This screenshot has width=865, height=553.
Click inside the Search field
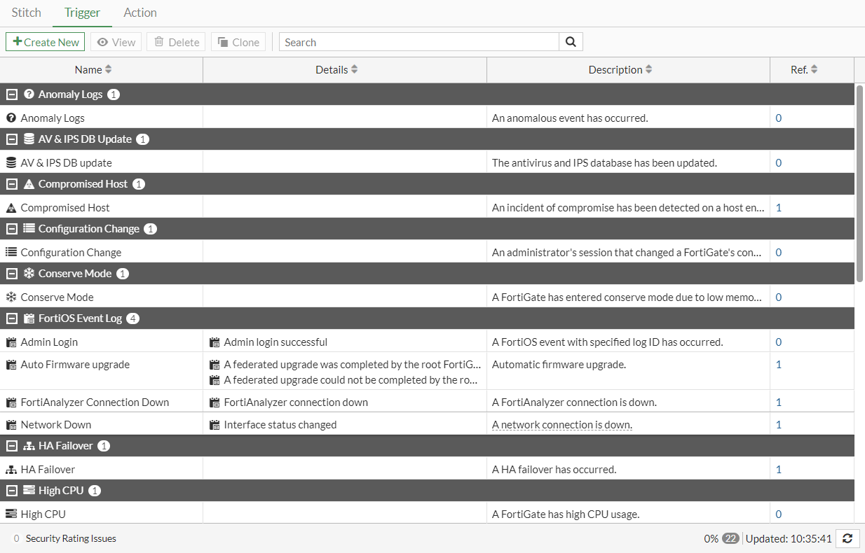(419, 42)
